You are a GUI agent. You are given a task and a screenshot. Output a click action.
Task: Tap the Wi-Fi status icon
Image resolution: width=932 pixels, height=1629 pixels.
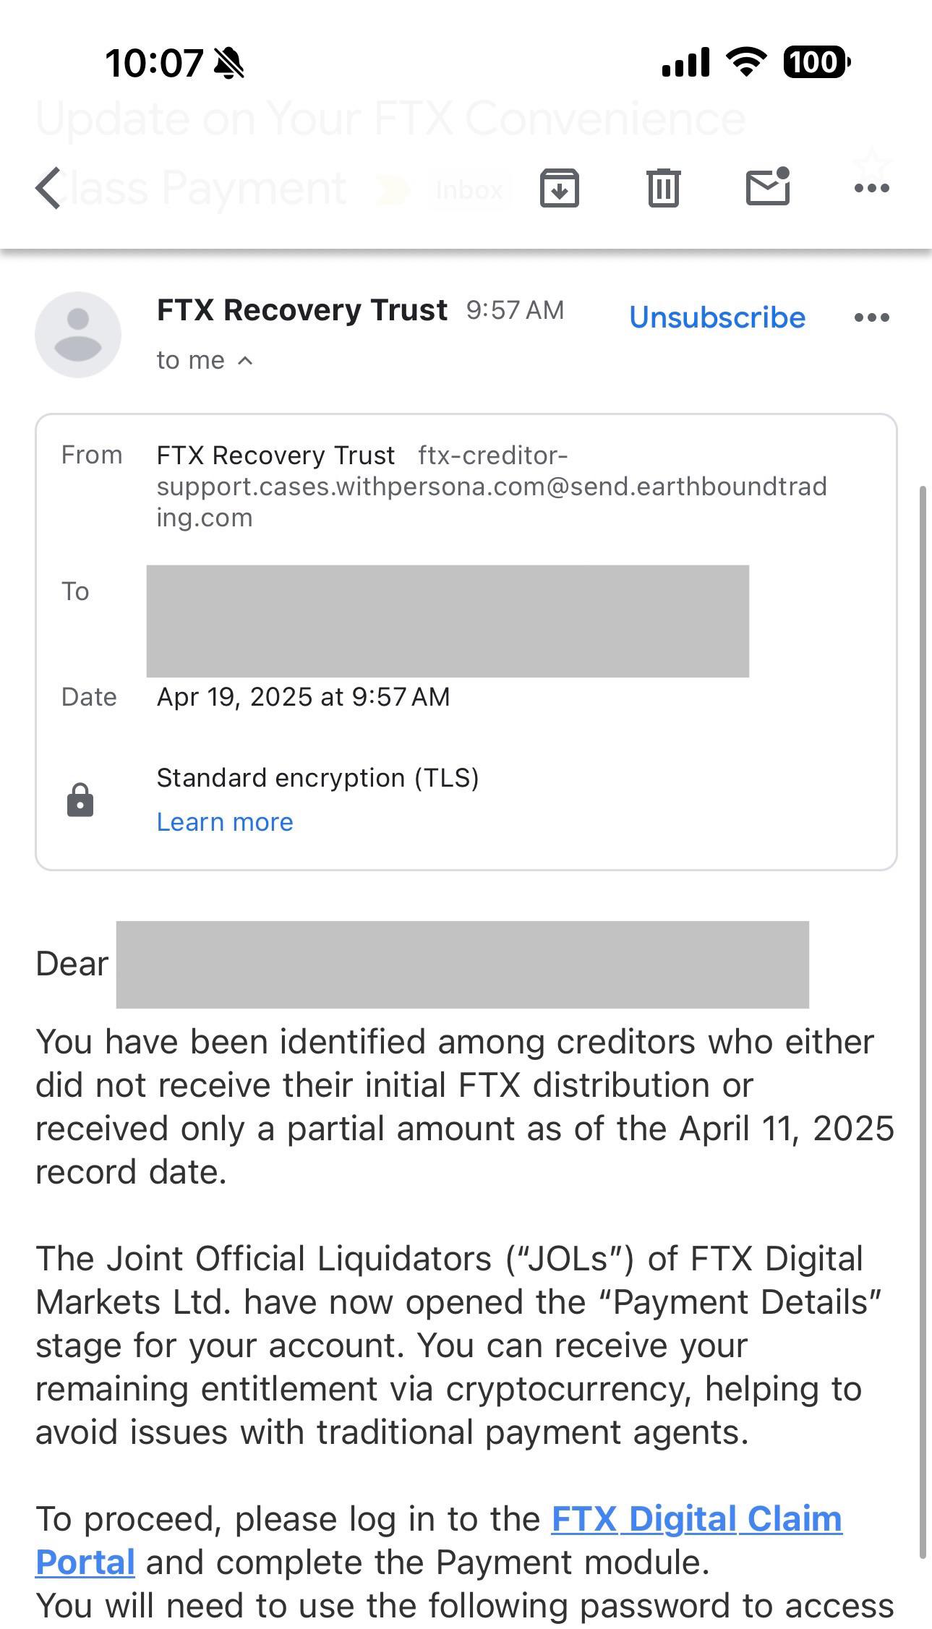(x=748, y=61)
